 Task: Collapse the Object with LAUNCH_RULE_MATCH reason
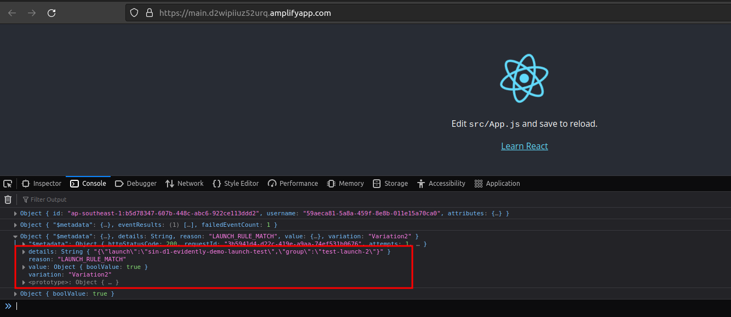(x=15, y=237)
